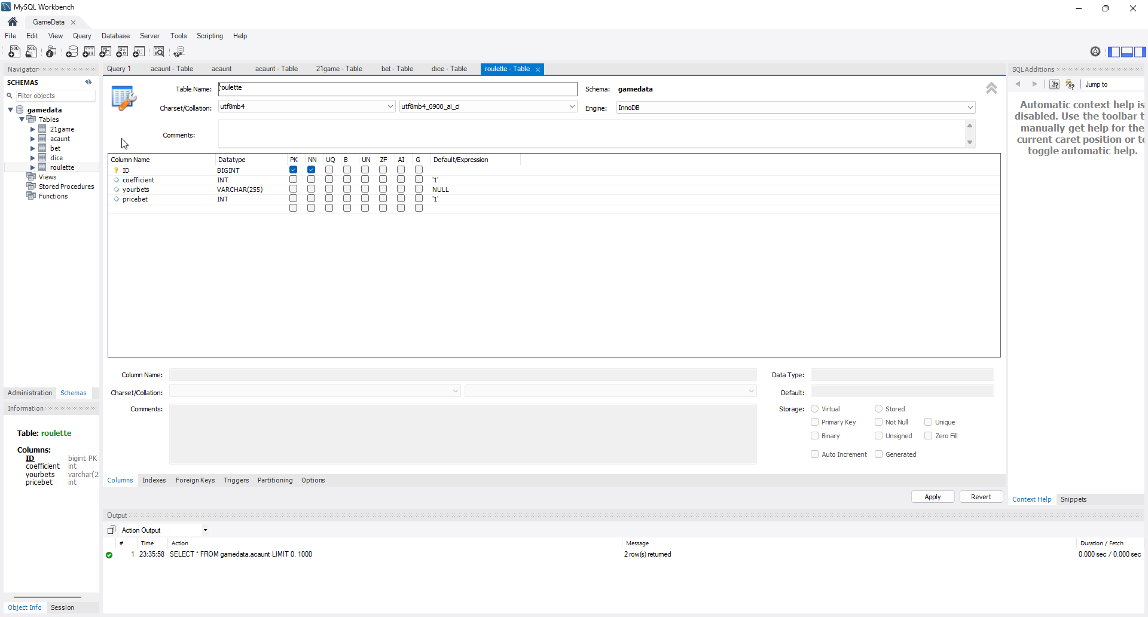The height and width of the screenshot is (617, 1148).
Task: Click the Comments scrollbar up arrow
Action: coord(970,125)
